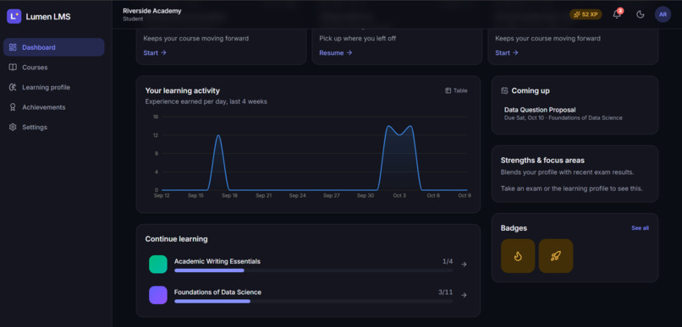Click the 52 XP badge
This screenshot has height=327, width=682.
coord(586,14)
